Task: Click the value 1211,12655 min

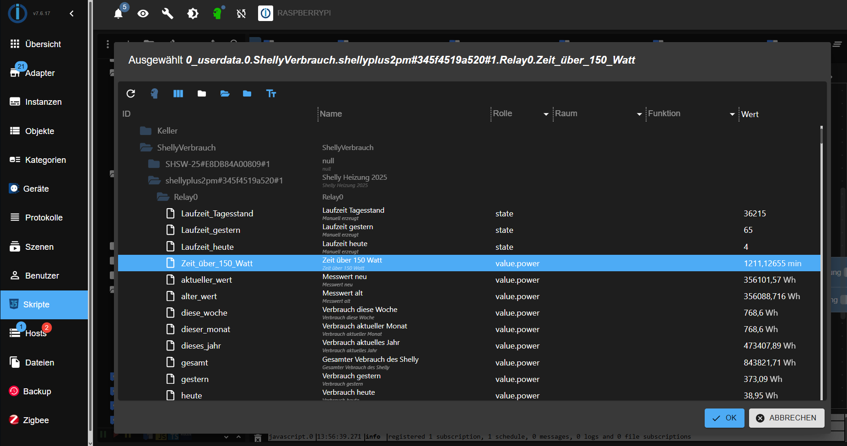Action: click(x=772, y=263)
